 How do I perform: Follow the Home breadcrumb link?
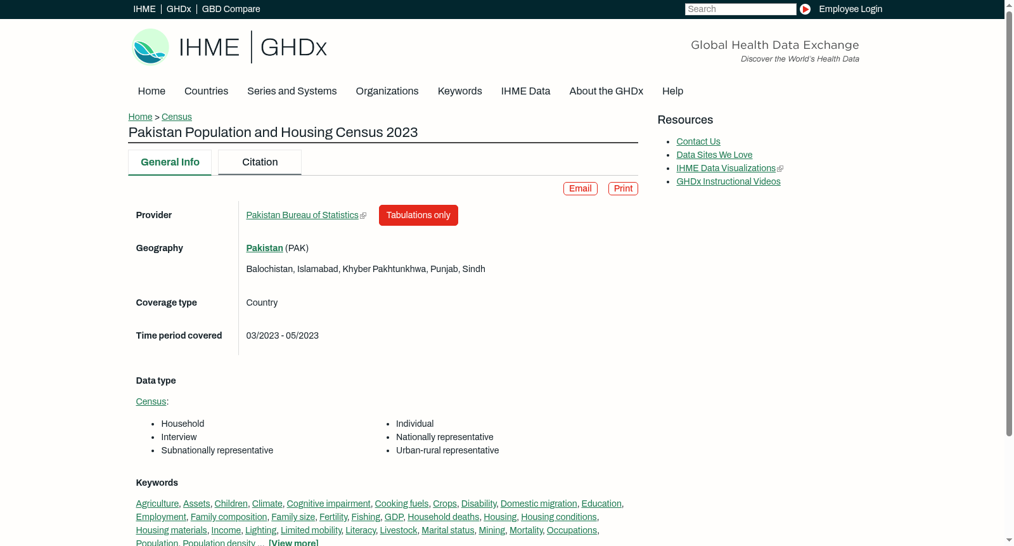[140, 117]
